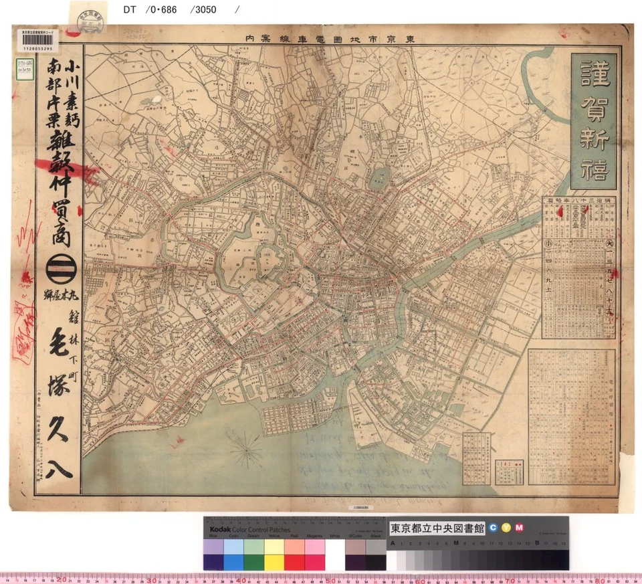Viewport: 642px width, 584px height.
Task: Click the 東京都立中央図書館 label
Action: point(437,528)
